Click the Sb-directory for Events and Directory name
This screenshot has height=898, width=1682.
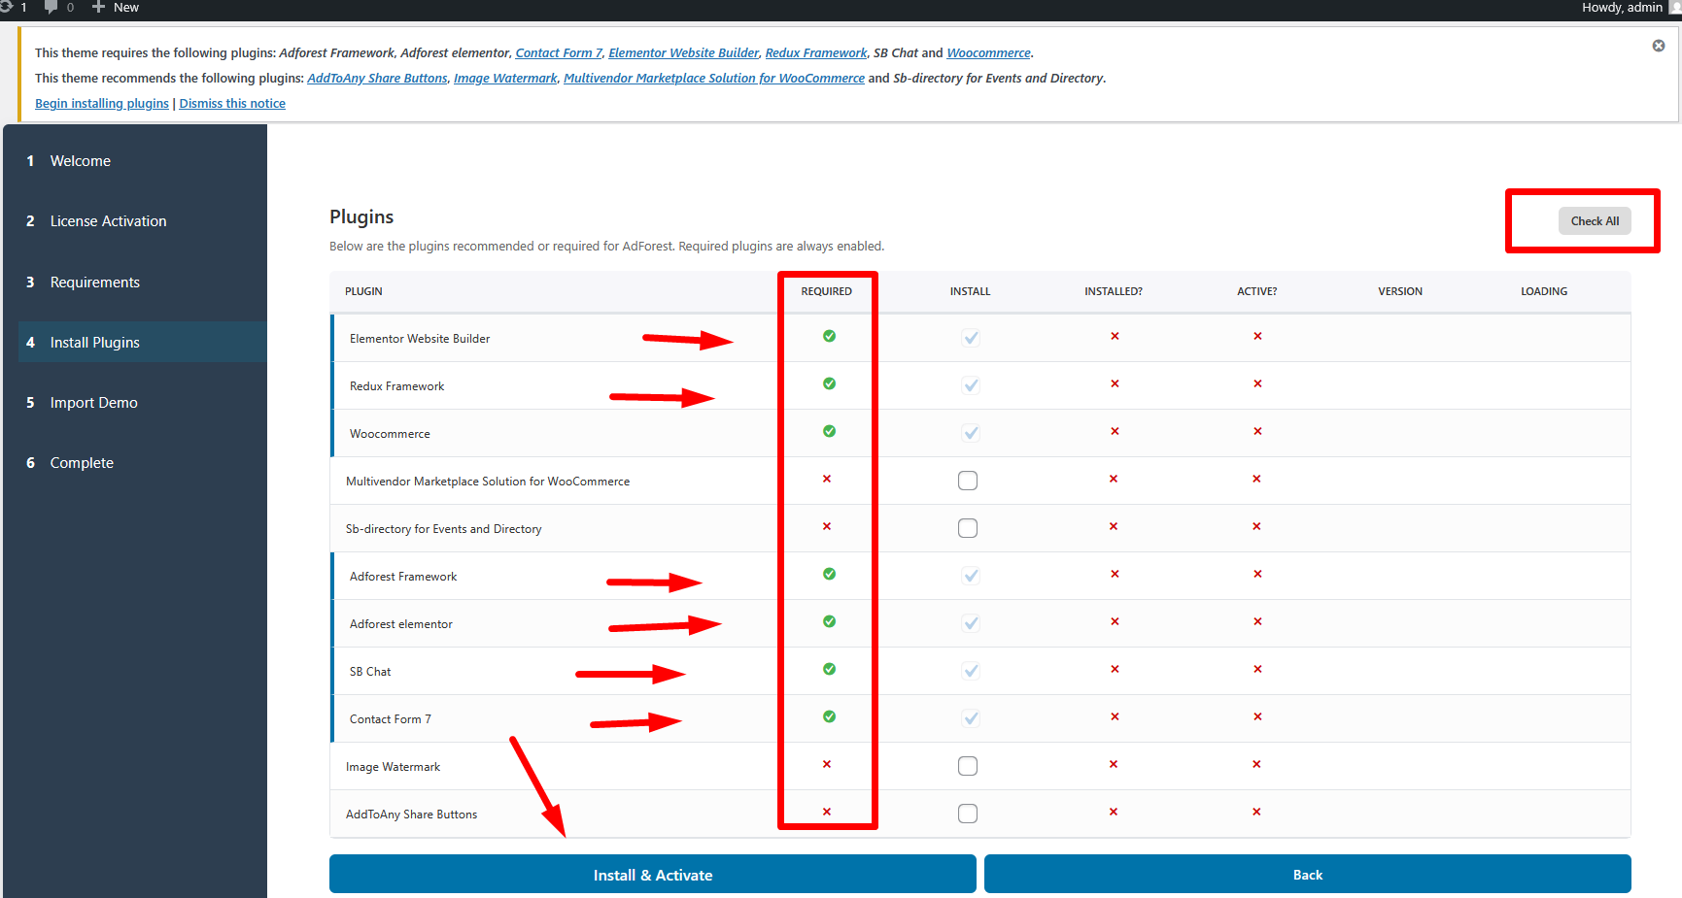[x=444, y=529]
